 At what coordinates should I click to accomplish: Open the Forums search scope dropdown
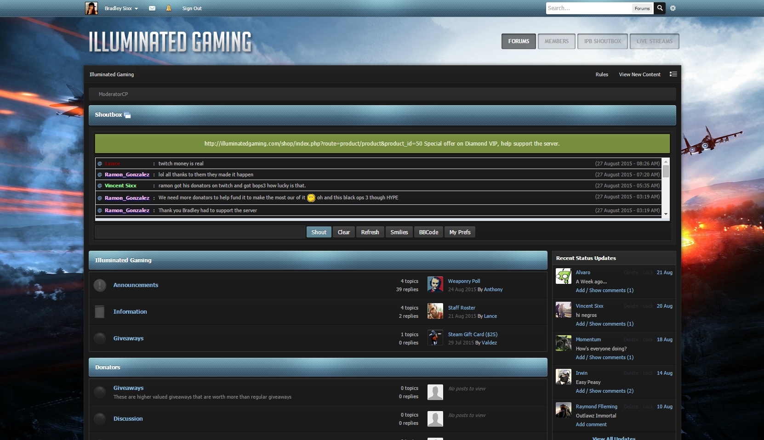pyautogui.click(x=642, y=8)
